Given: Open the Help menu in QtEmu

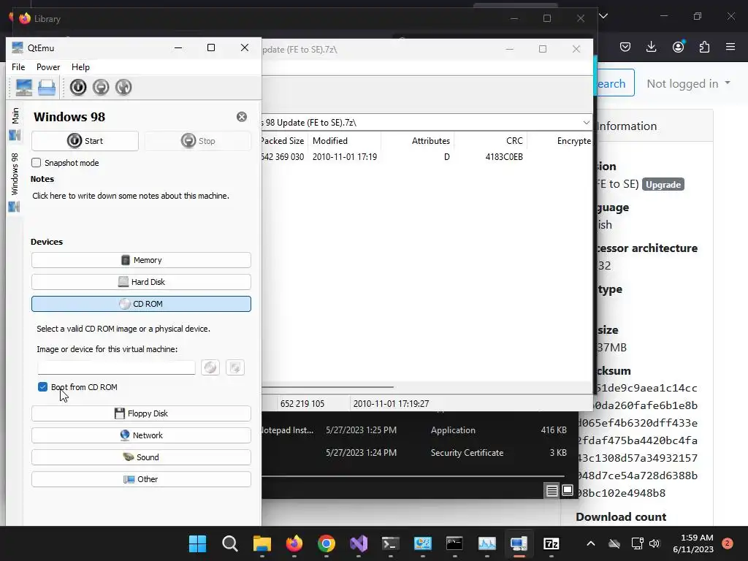Looking at the screenshot, I should tap(80, 67).
